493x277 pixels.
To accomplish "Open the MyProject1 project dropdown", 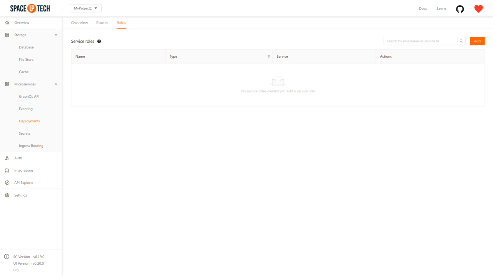I will (x=86, y=8).
